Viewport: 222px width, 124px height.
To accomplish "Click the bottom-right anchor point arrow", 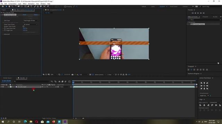I will (207, 89).
